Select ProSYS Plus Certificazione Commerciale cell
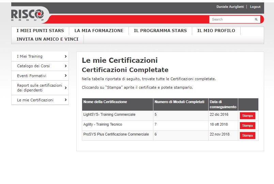 [x=118, y=136]
